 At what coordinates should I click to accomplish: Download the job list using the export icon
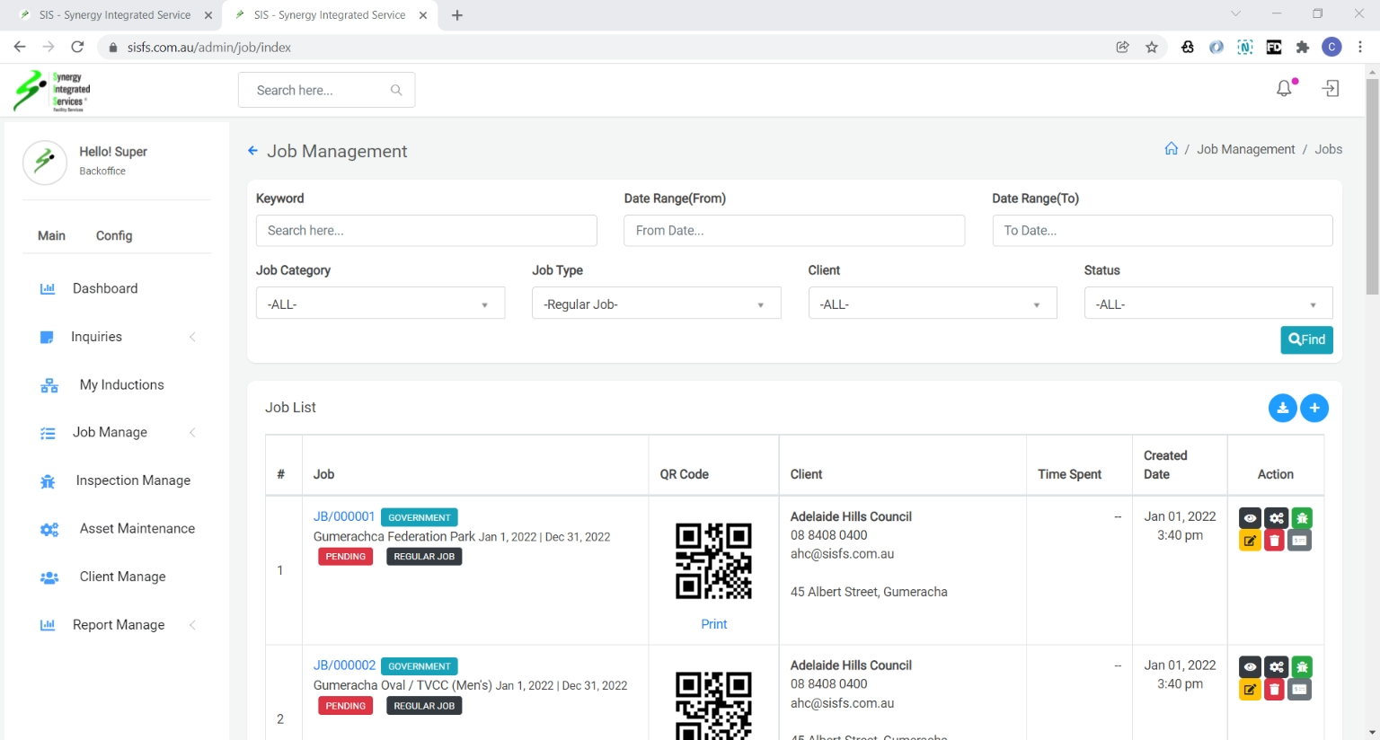1282,408
